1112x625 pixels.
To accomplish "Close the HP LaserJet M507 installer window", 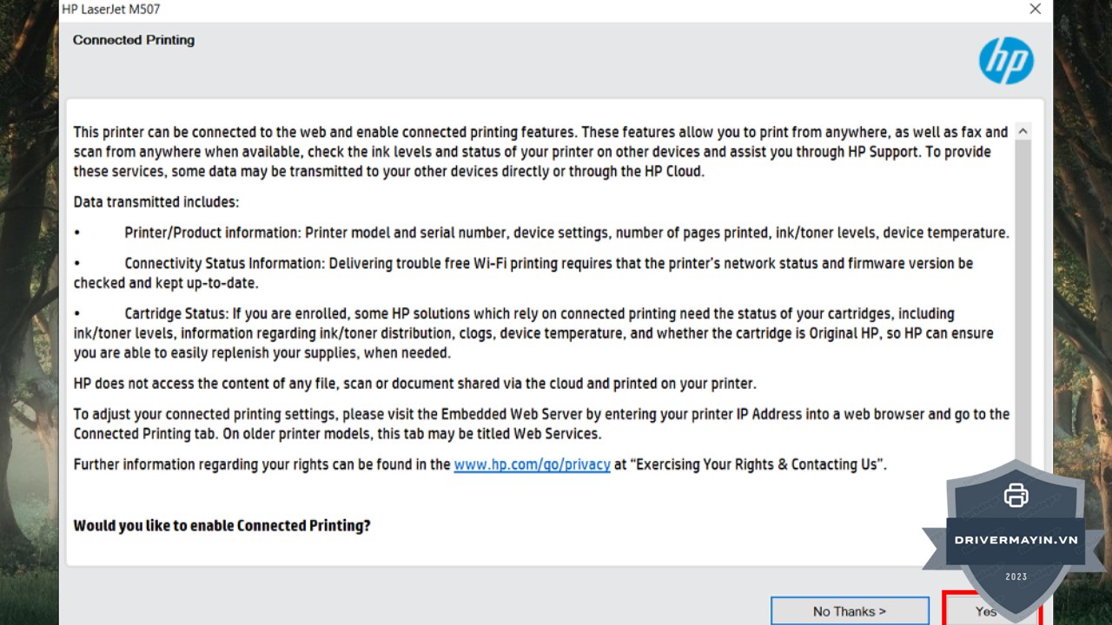I will (1035, 9).
